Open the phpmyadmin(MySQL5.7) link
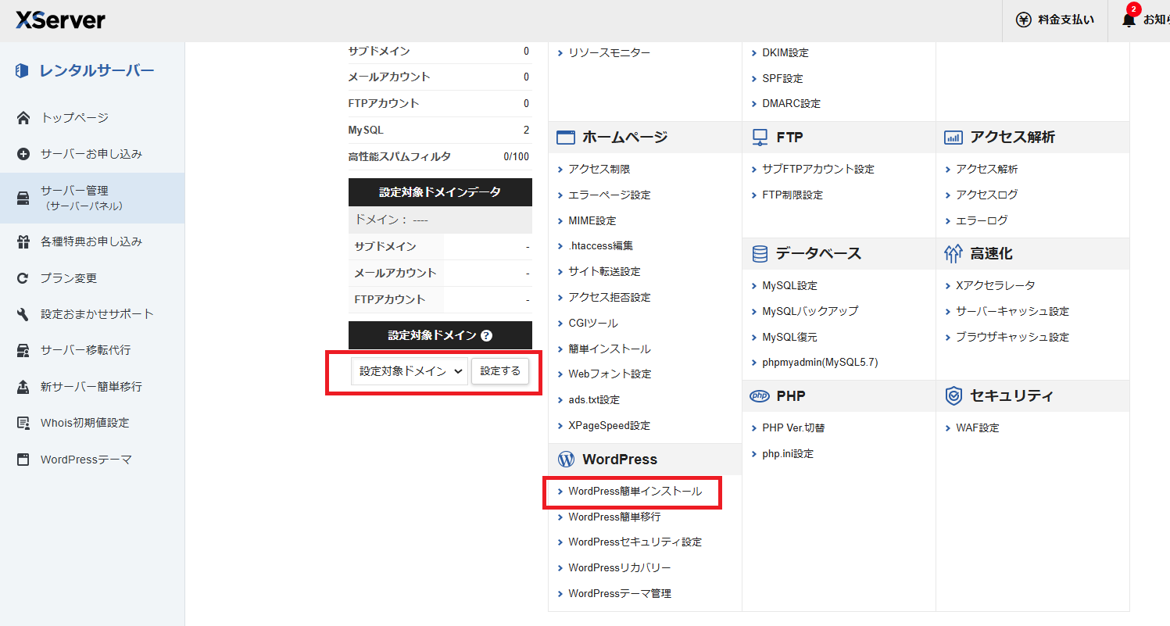 820,363
